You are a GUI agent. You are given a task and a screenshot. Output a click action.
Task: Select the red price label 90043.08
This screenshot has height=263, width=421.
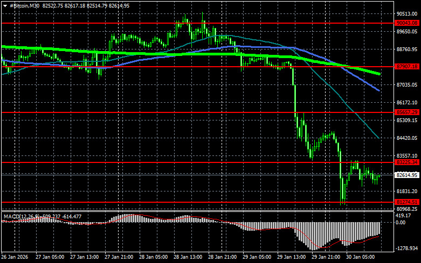point(407,23)
